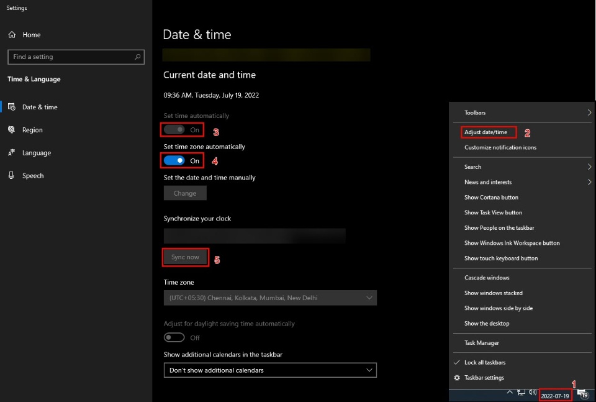This screenshot has width=596, height=402.
Task: Toggle Set time automatically switch
Action: point(174,130)
